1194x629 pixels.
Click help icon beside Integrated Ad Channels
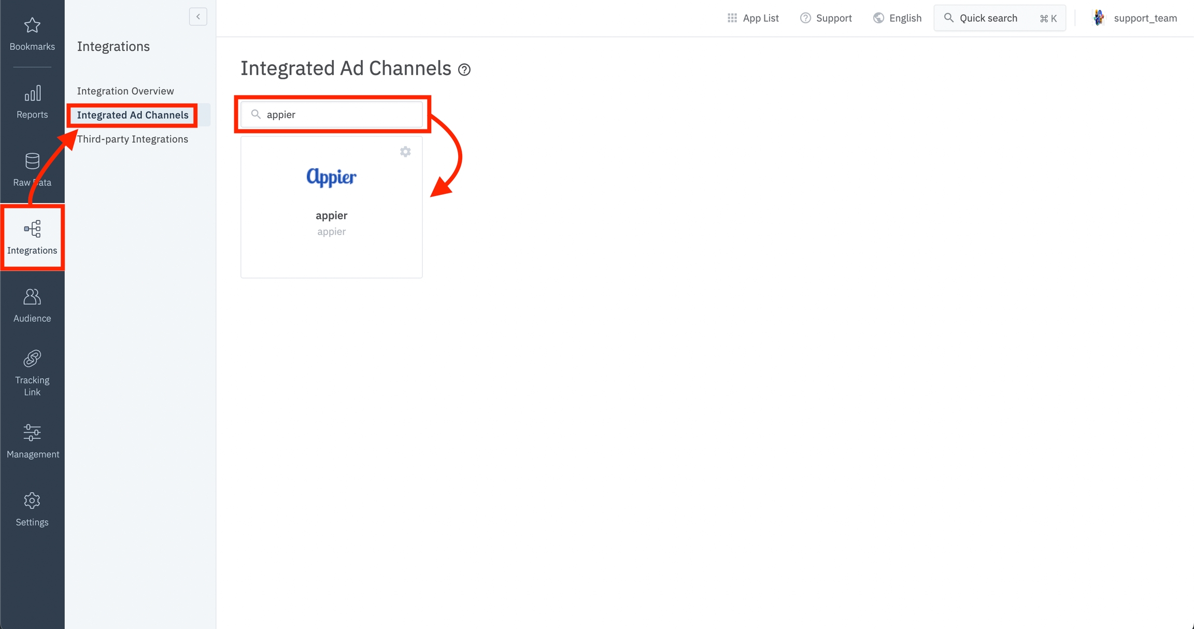tap(464, 70)
